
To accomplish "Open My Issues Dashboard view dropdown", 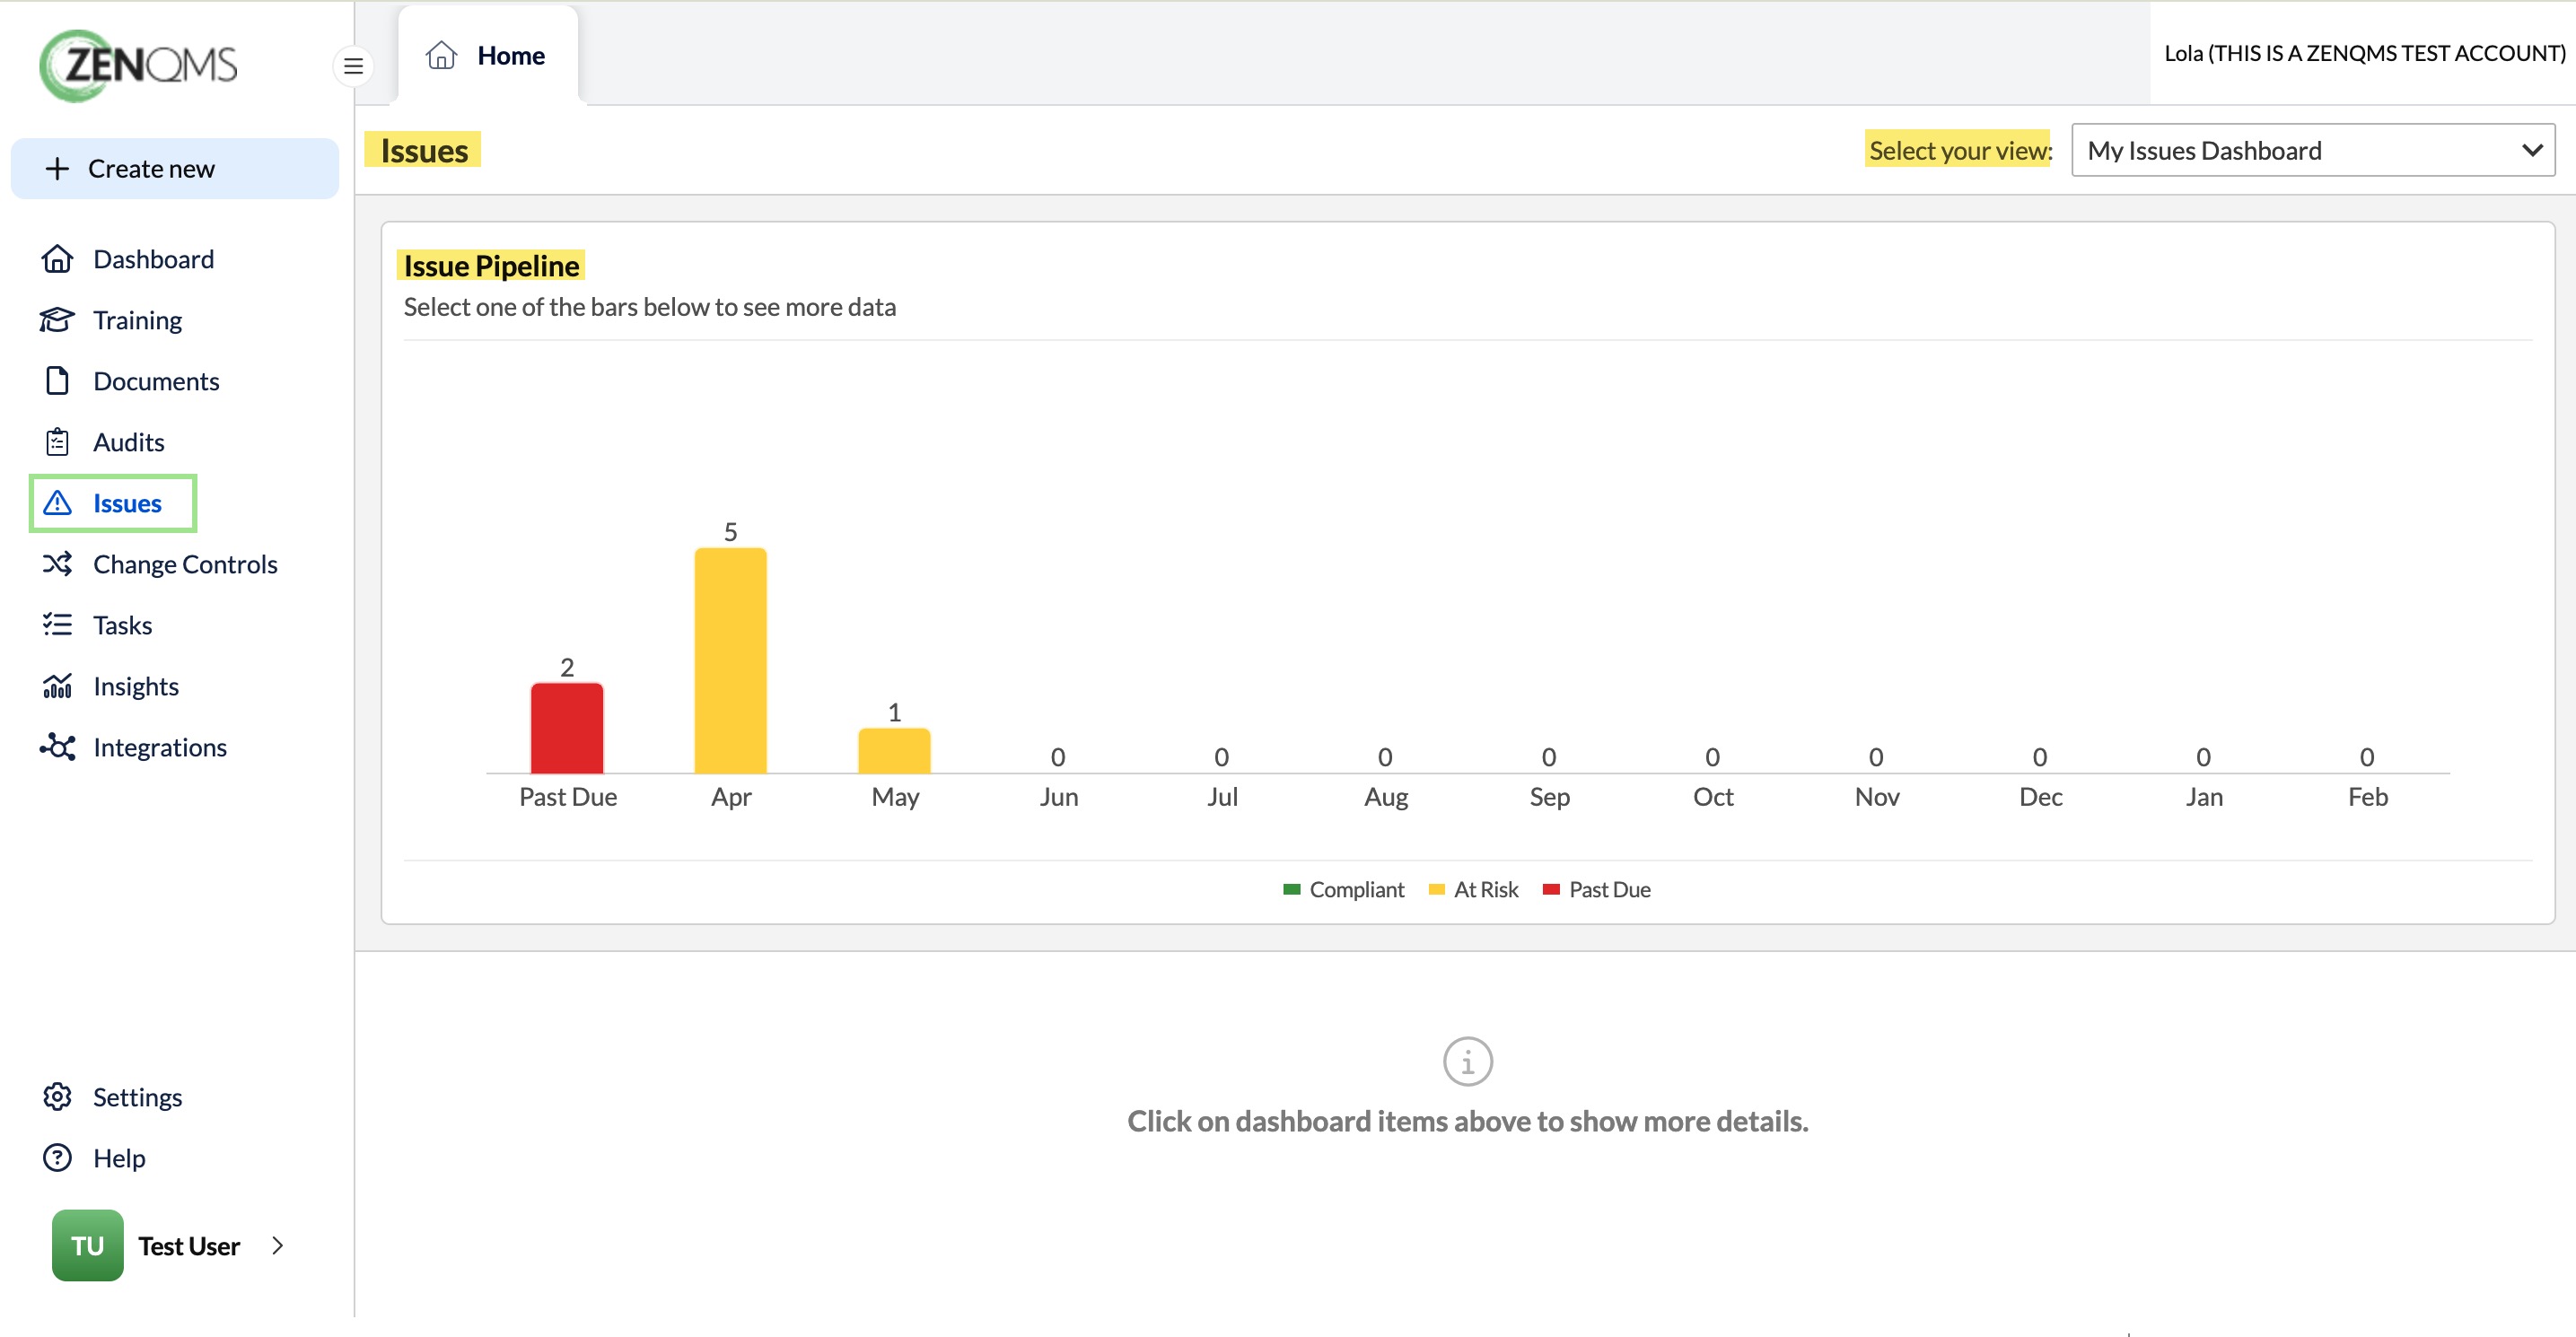I will tap(2313, 150).
